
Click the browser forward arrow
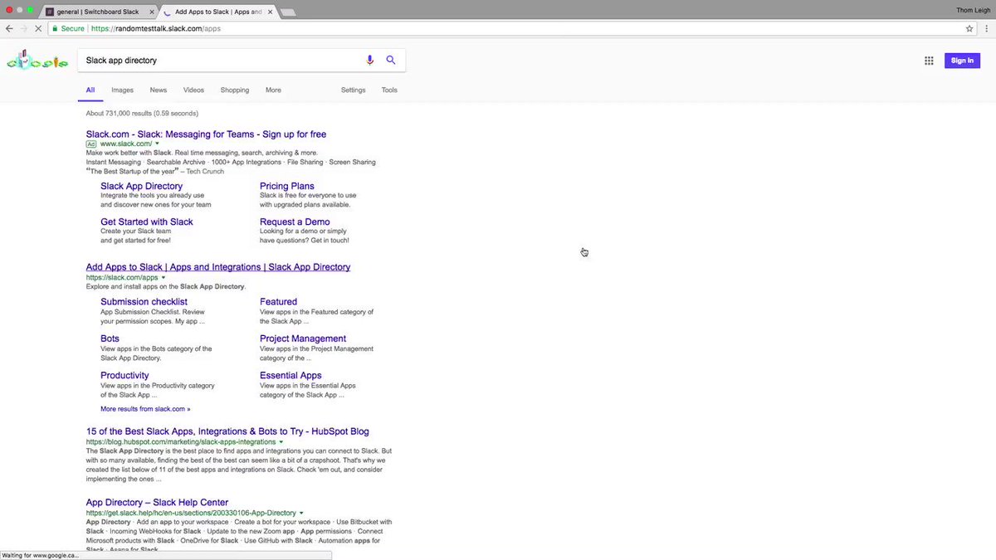click(x=23, y=28)
